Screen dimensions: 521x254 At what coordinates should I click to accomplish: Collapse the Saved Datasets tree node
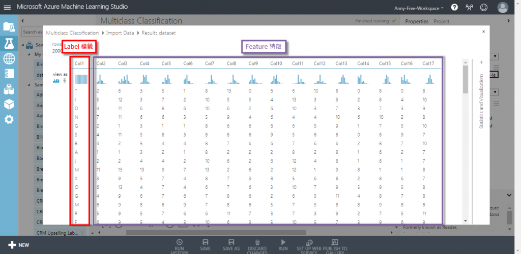pos(23,44)
